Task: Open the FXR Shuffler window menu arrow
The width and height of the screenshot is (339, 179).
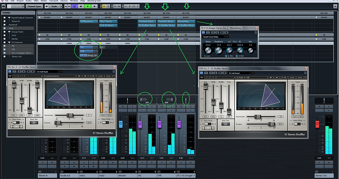Action: coord(306,73)
